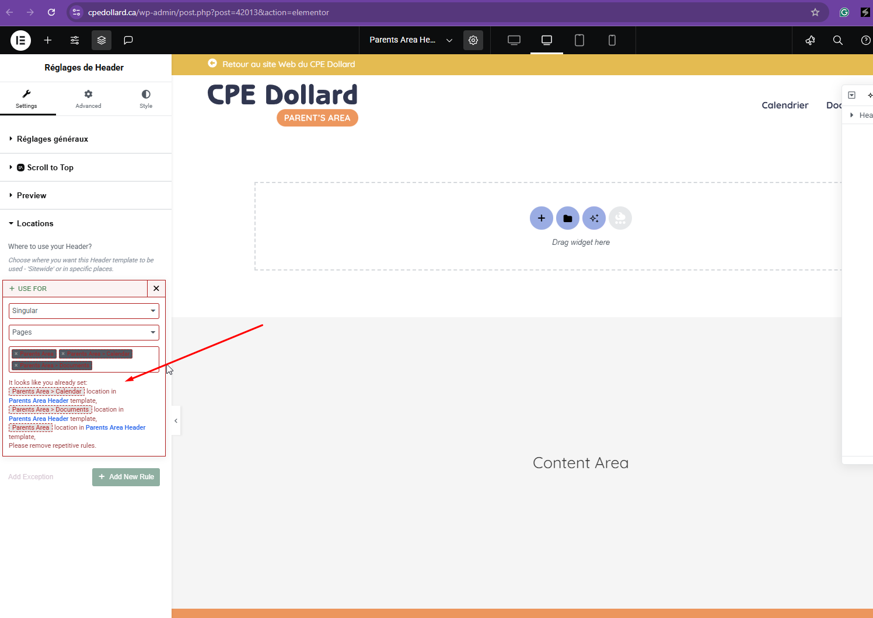Click the 'Please remove repetitive rules.' warning
This screenshot has height=618, width=873.
53,445
